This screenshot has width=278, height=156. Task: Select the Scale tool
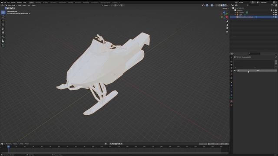point(3,29)
